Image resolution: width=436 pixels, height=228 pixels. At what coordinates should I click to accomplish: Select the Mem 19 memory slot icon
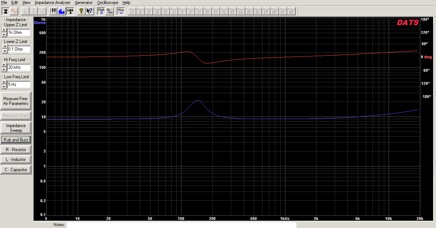tap(283, 11)
